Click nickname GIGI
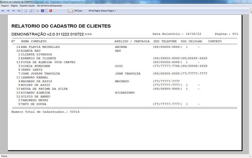 [x=119, y=66]
